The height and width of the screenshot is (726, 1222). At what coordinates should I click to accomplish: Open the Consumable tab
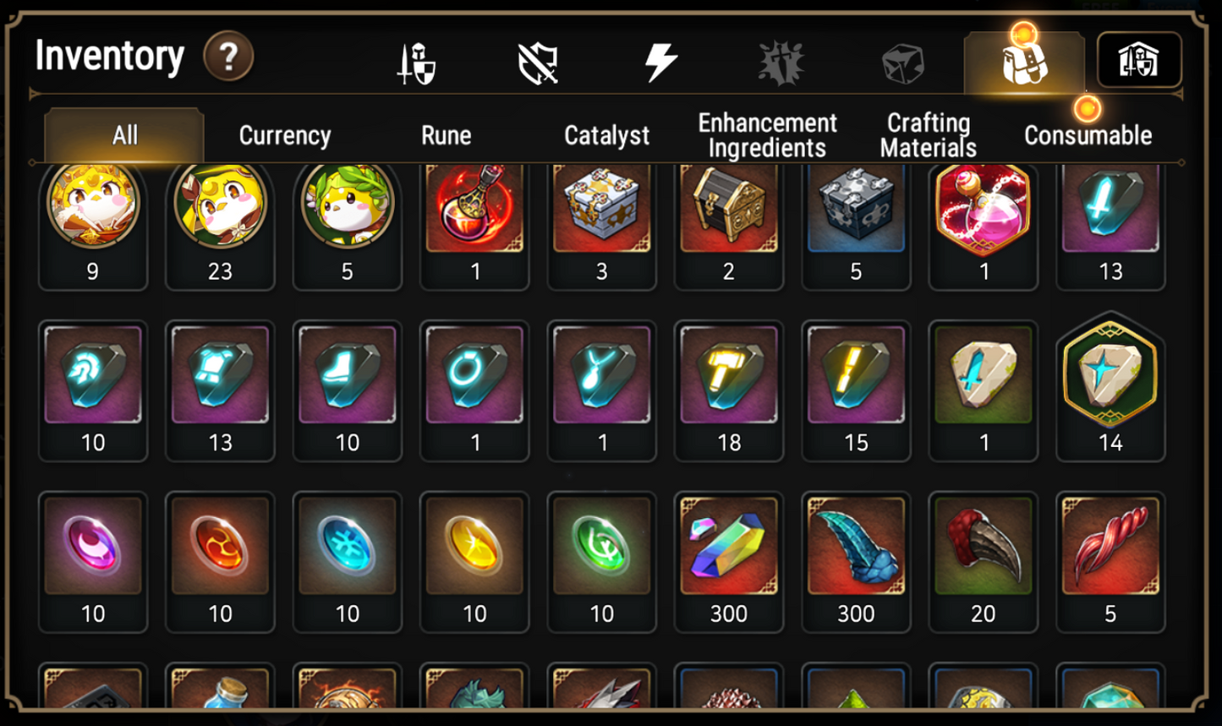[x=1088, y=135]
